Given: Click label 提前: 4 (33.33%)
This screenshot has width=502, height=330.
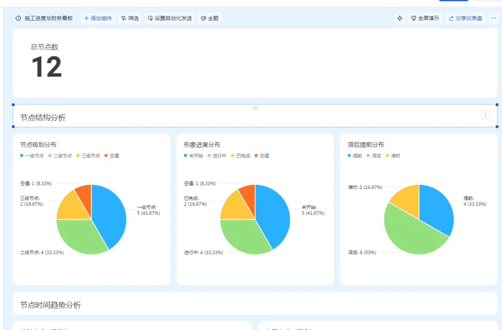Looking at the screenshot, I should [475, 201].
